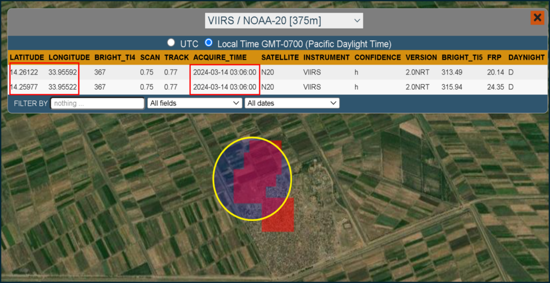Select Local Time GMT-0700 radio button

[x=209, y=43]
